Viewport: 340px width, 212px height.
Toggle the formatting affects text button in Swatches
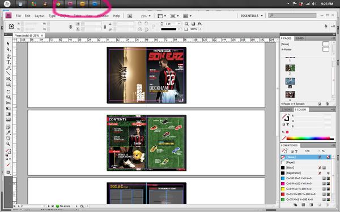point(296,151)
